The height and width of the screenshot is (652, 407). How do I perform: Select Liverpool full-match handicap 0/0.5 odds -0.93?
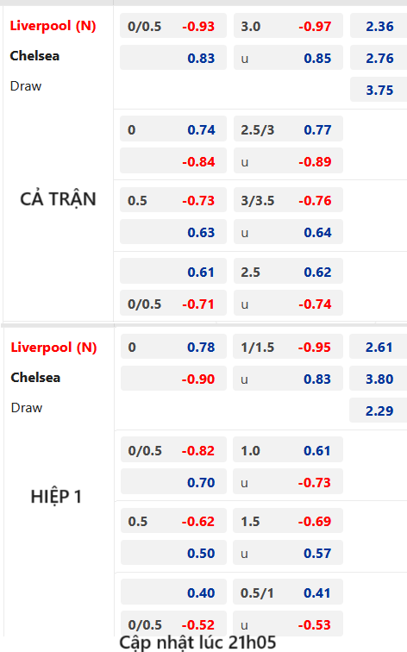(x=173, y=26)
